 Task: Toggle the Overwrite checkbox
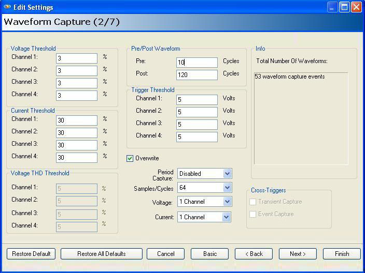130,158
